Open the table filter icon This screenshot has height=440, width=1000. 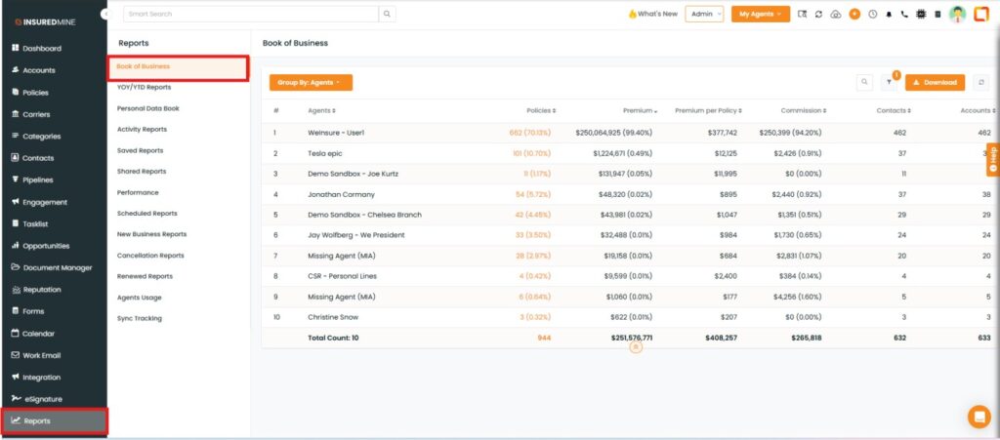[889, 83]
